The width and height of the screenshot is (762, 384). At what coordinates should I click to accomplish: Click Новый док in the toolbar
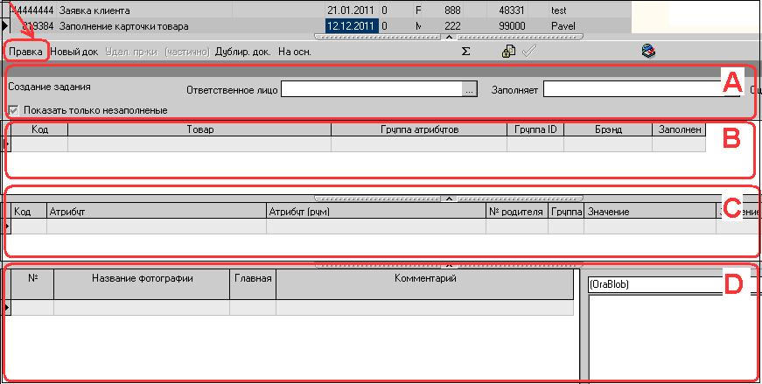click(x=74, y=52)
